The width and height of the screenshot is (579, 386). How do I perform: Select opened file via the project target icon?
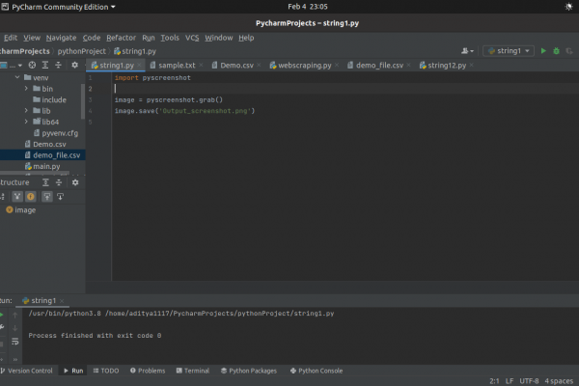(32, 65)
